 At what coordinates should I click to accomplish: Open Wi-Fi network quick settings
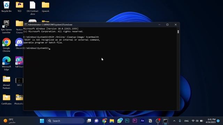(x=193, y=121)
